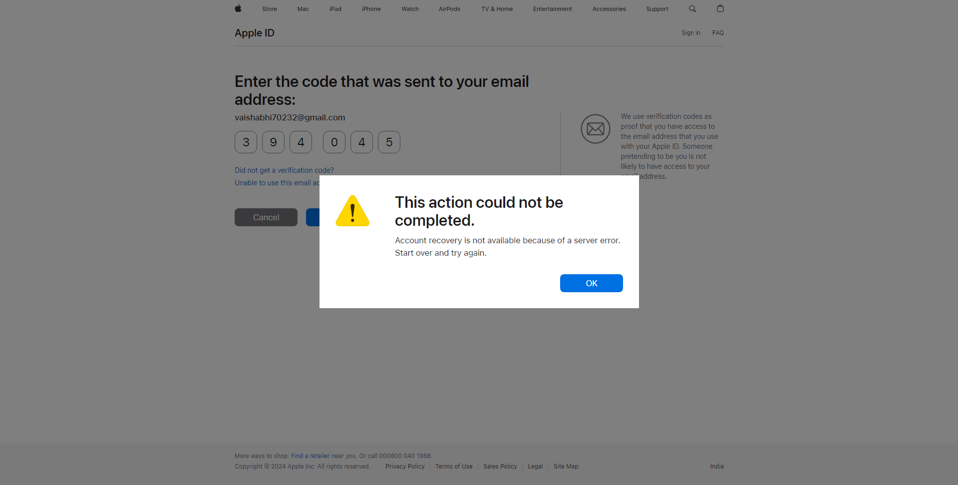Select the first code digit box containing 3

pyautogui.click(x=246, y=142)
